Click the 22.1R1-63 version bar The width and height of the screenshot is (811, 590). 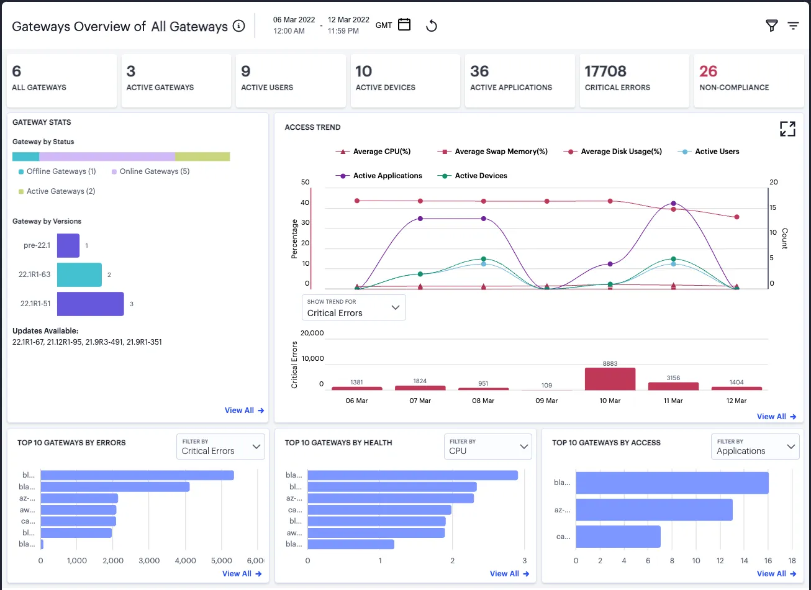[79, 275]
